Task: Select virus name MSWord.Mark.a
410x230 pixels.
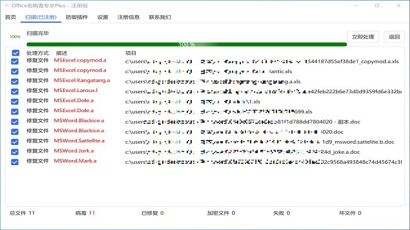Action: 75,161
